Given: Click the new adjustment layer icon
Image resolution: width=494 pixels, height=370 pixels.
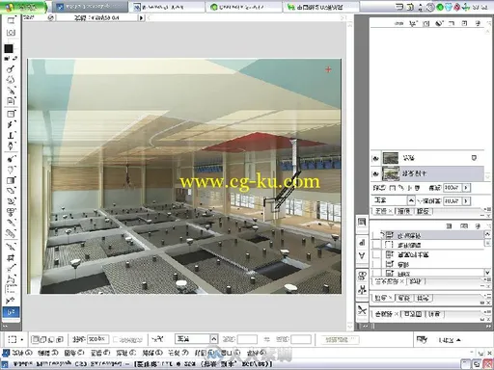Looking at the screenshot, I should point(439,23).
